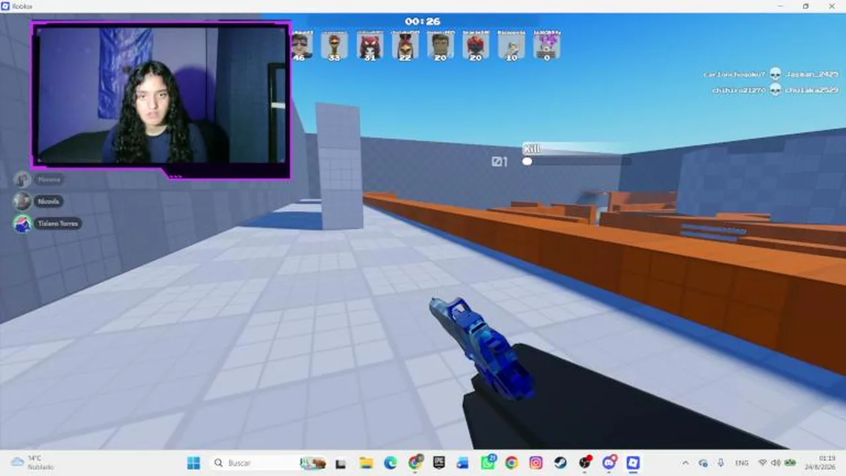
Task: Open the Epic Games Launcher taskbar icon
Action: [x=438, y=463]
